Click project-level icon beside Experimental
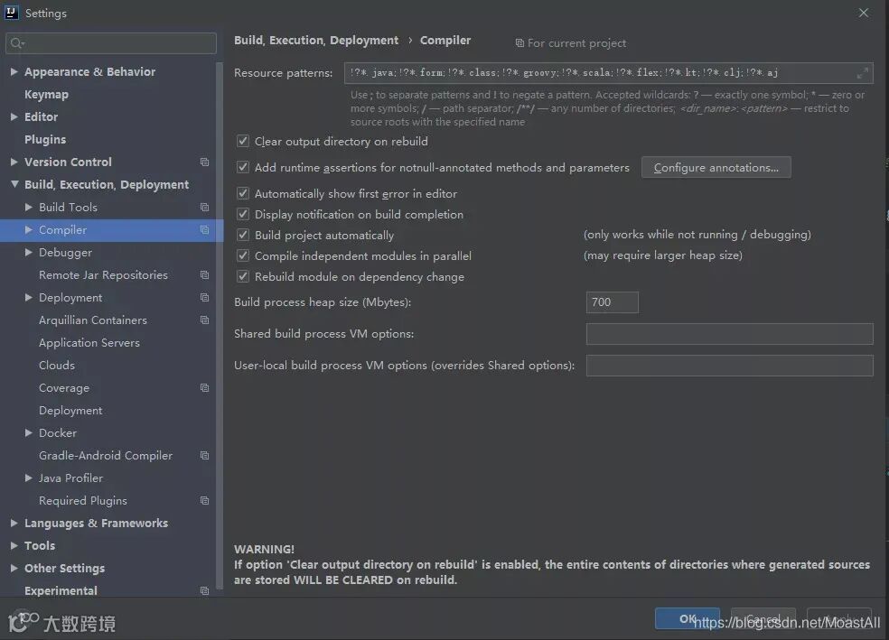The height and width of the screenshot is (640, 889). [x=205, y=590]
